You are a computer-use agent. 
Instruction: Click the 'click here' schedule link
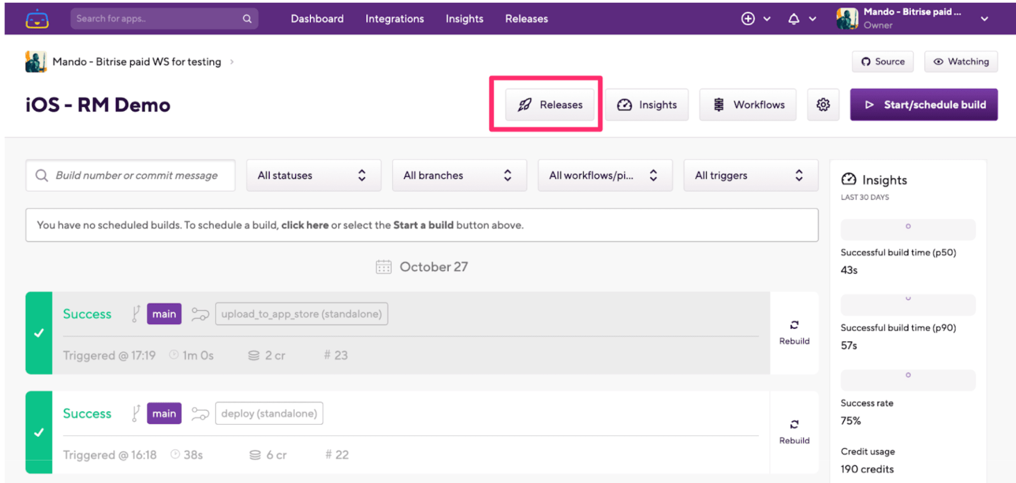click(305, 225)
